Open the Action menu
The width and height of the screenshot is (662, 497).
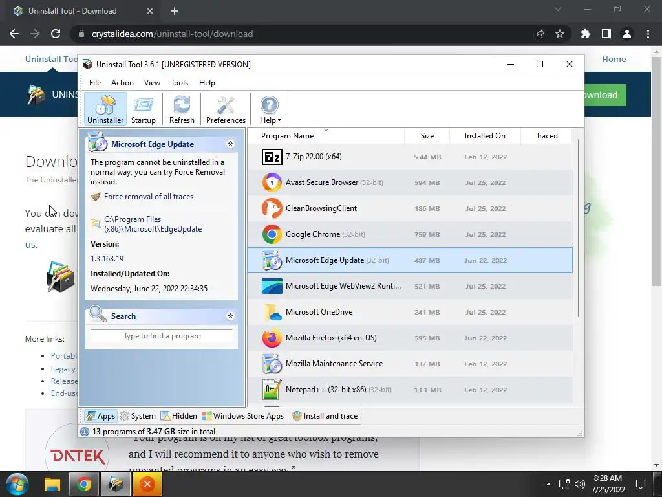point(122,83)
